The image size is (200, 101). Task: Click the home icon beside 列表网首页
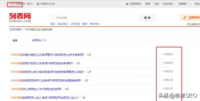pyautogui.click(x=127, y=4)
